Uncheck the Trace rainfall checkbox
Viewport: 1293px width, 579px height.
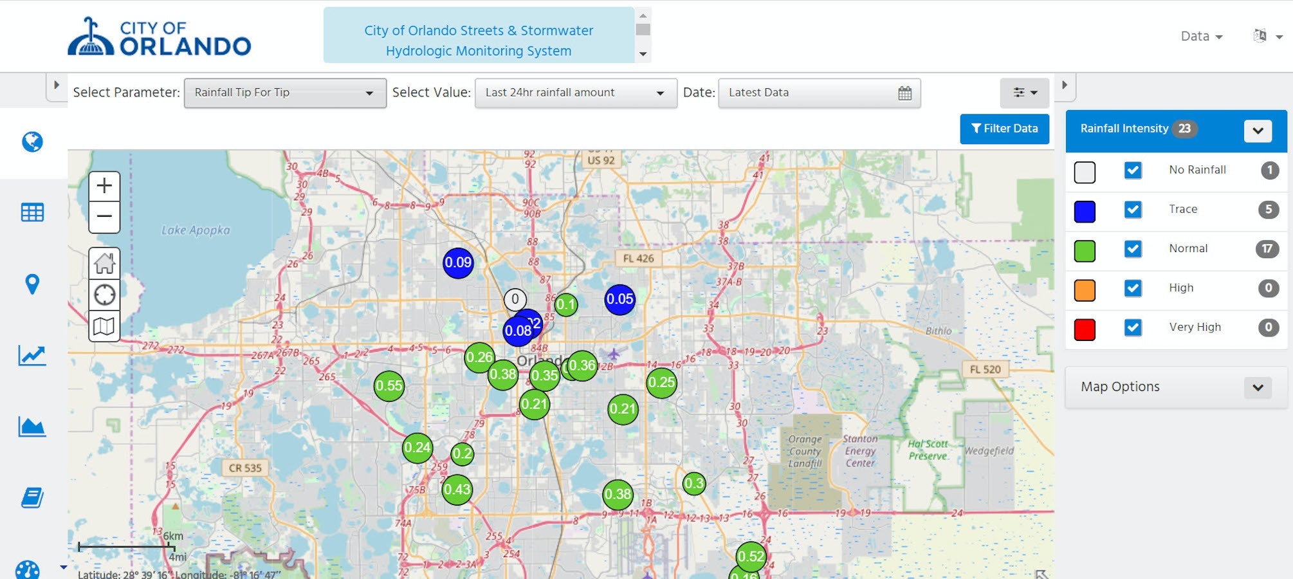1133,209
